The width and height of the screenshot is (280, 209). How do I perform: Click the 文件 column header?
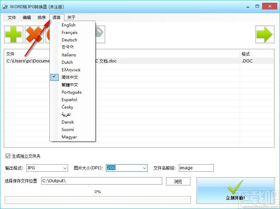click(10, 54)
